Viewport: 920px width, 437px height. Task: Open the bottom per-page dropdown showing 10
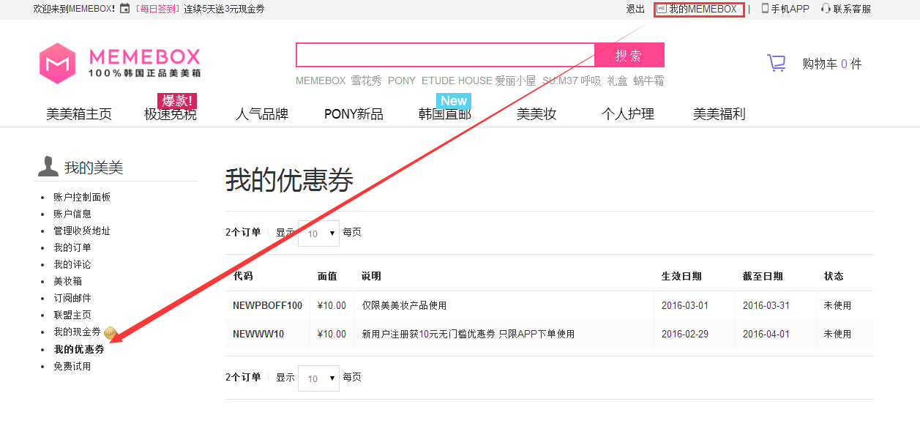[x=319, y=378]
